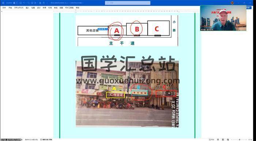Open the 帮助 (Help) ribbon tab
The height and width of the screenshot is (141, 256).
[x=78, y=8]
